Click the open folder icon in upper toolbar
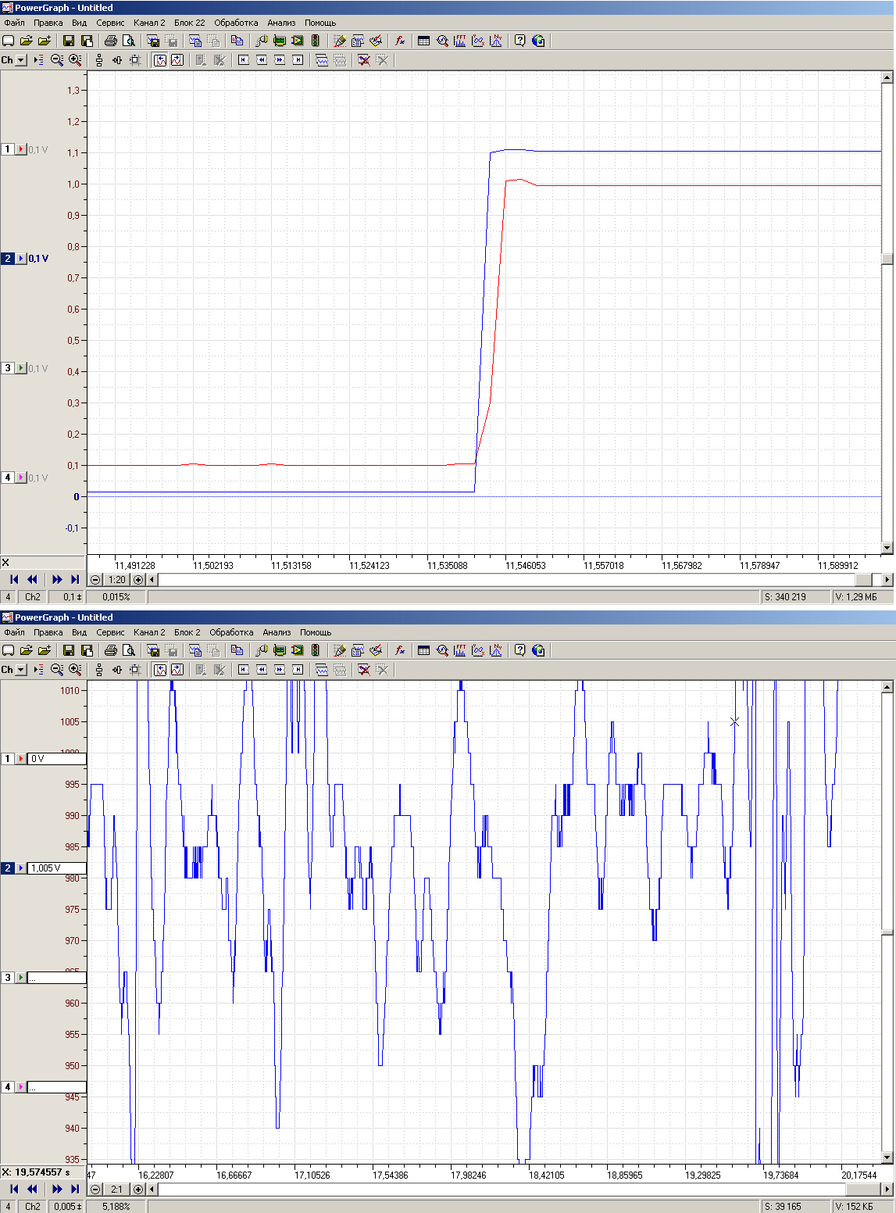Viewport: 896px width, 1213px height. pos(26,41)
